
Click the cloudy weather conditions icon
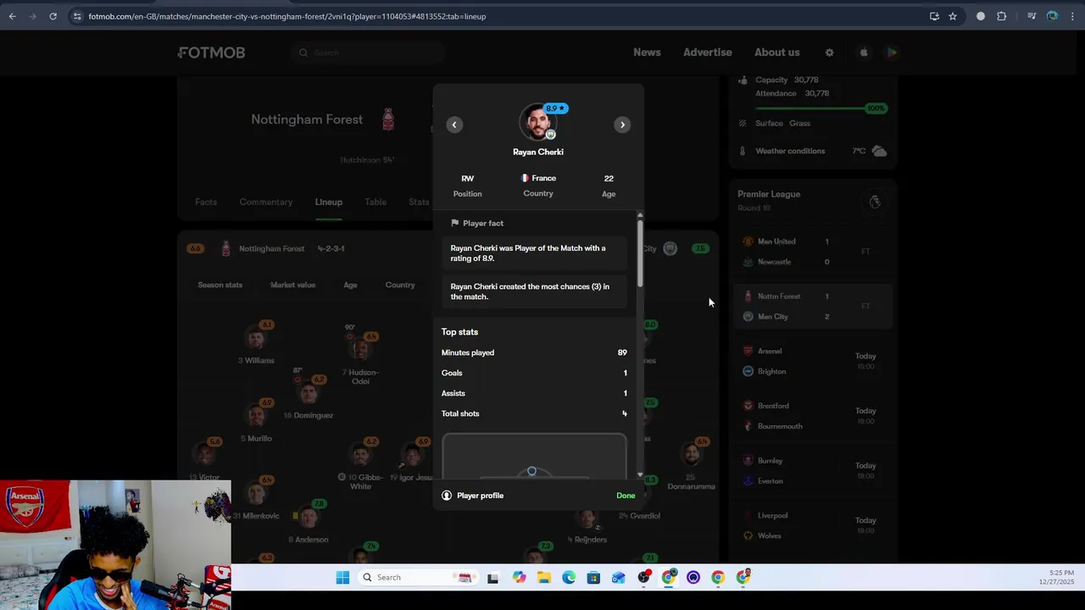click(x=879, y=151)
